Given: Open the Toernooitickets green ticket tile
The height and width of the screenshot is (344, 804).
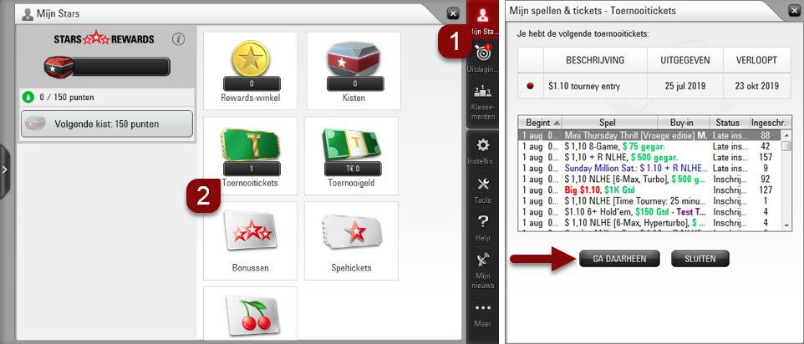Looking at the screenshot, I should click(250, 155).
